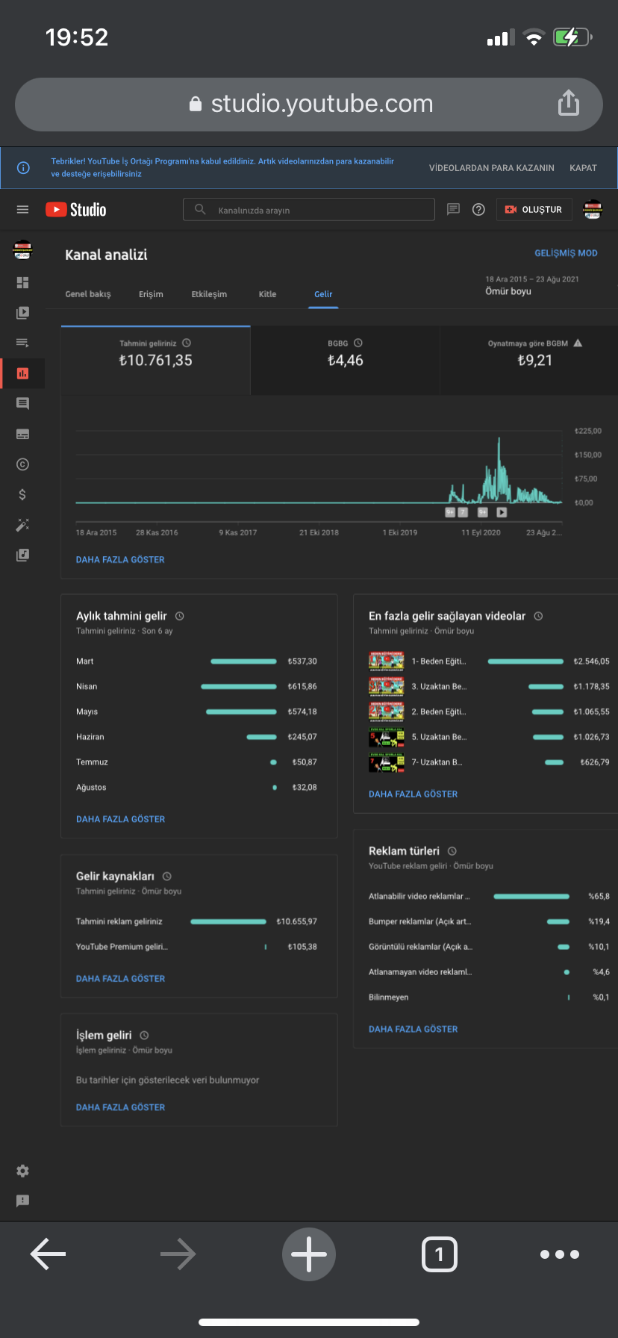Viewport: 618px width, 1338px height.
Task: Click the play marker on revenue chart
Action: (502, 512)
